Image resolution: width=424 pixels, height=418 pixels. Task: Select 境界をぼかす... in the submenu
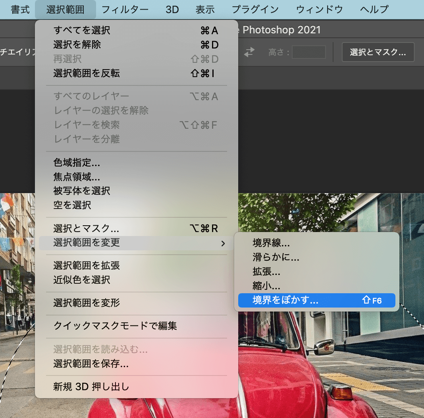(x=317, y=300)
